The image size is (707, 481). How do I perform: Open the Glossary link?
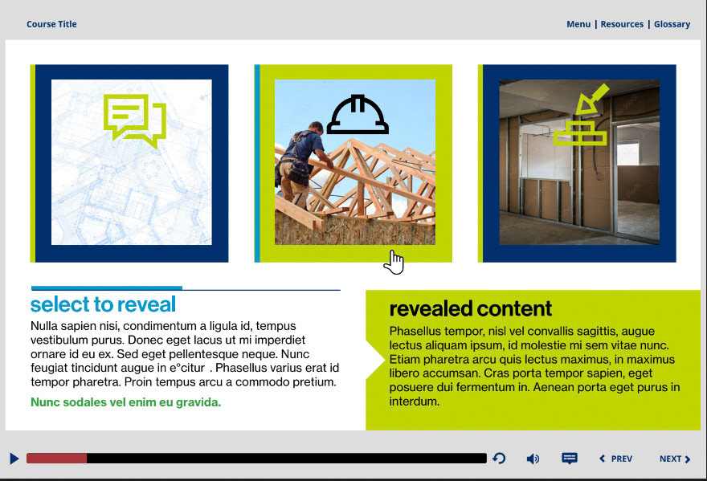point(672,24)
